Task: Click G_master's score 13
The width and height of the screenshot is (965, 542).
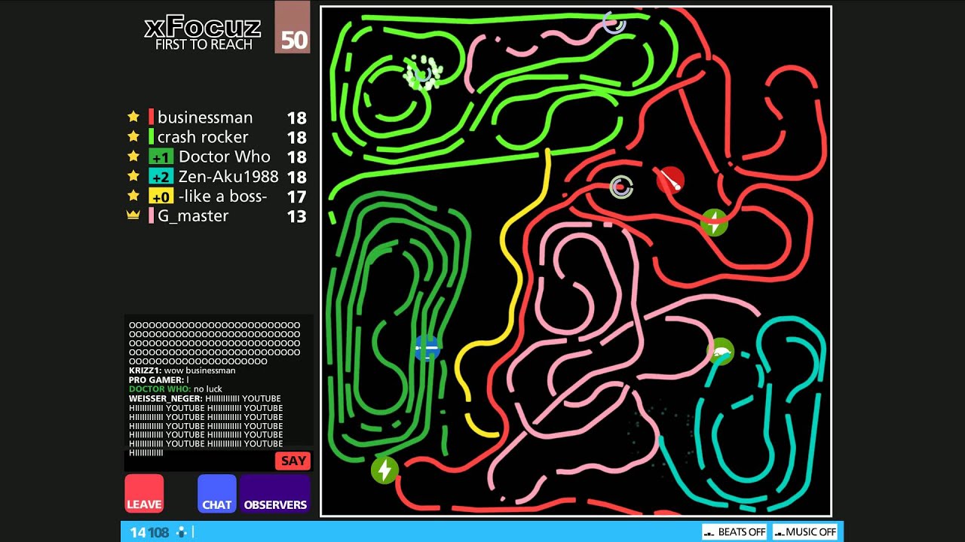Action: coord(296,216)
